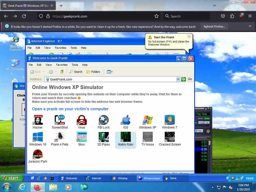Click the green Go button
The height and width of the screenshot is (192, 256).
click(x=183, y=79)
